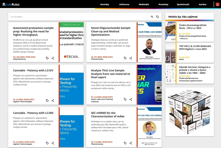The width and height of the screenshot is (221, 148).
Task: Tag the SEC-nHRMS Characterization of mAbs webinar
Action: point(125,143)
